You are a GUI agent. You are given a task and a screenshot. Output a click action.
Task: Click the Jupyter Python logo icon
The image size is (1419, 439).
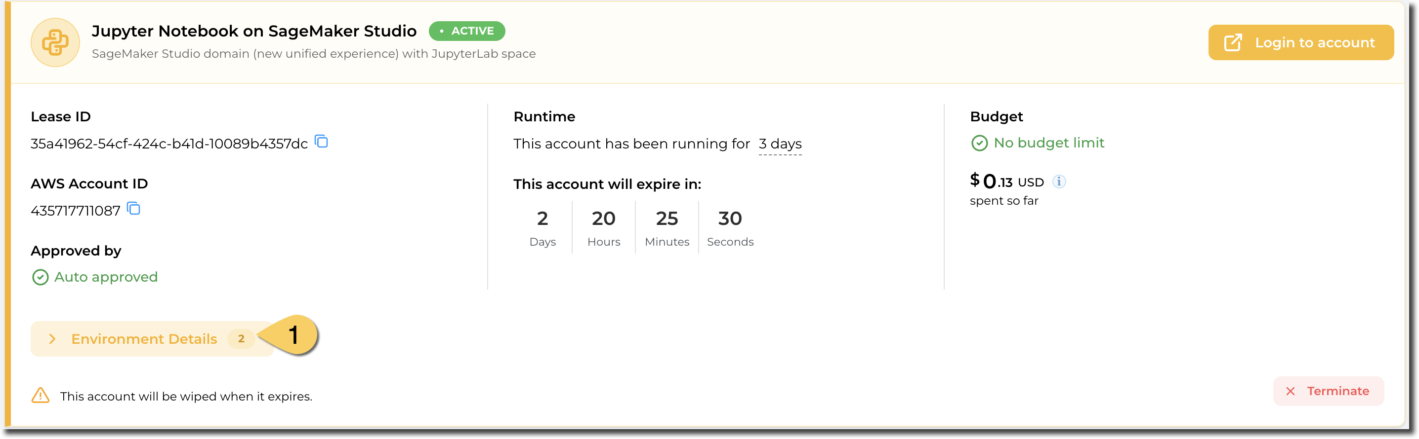[55, 42]
